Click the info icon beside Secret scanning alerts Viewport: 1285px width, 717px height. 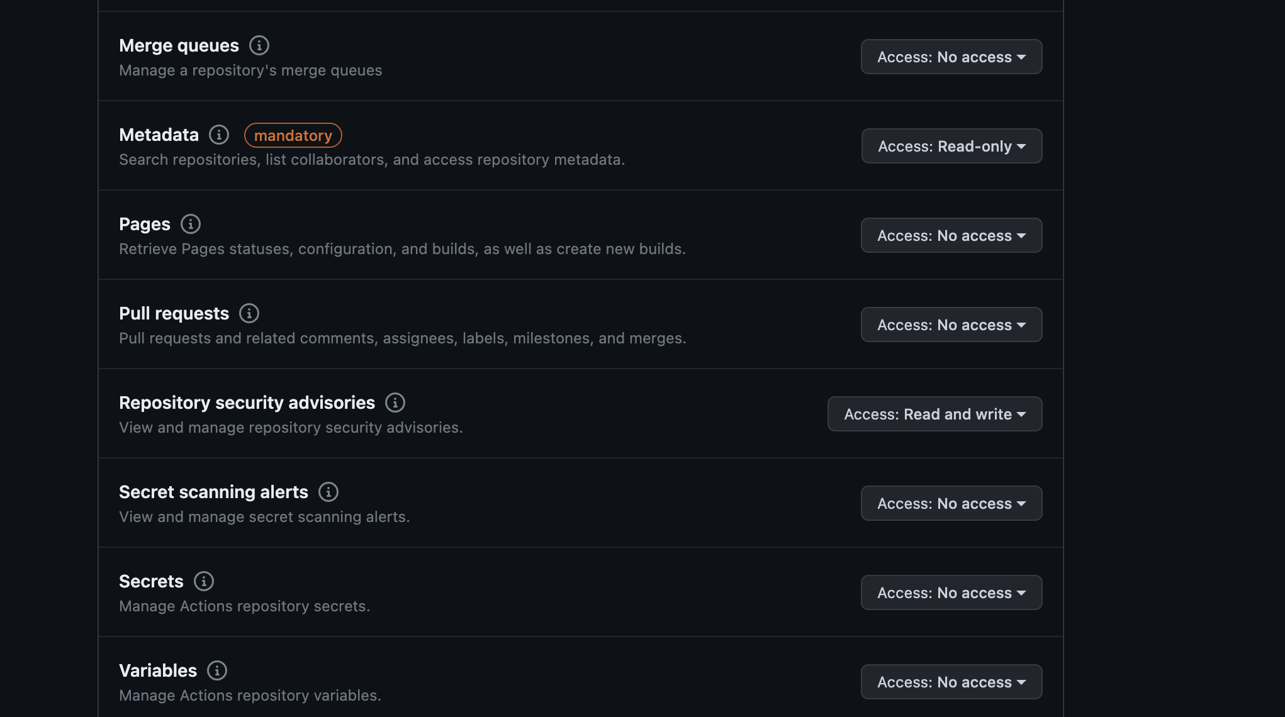click(328, 491)
